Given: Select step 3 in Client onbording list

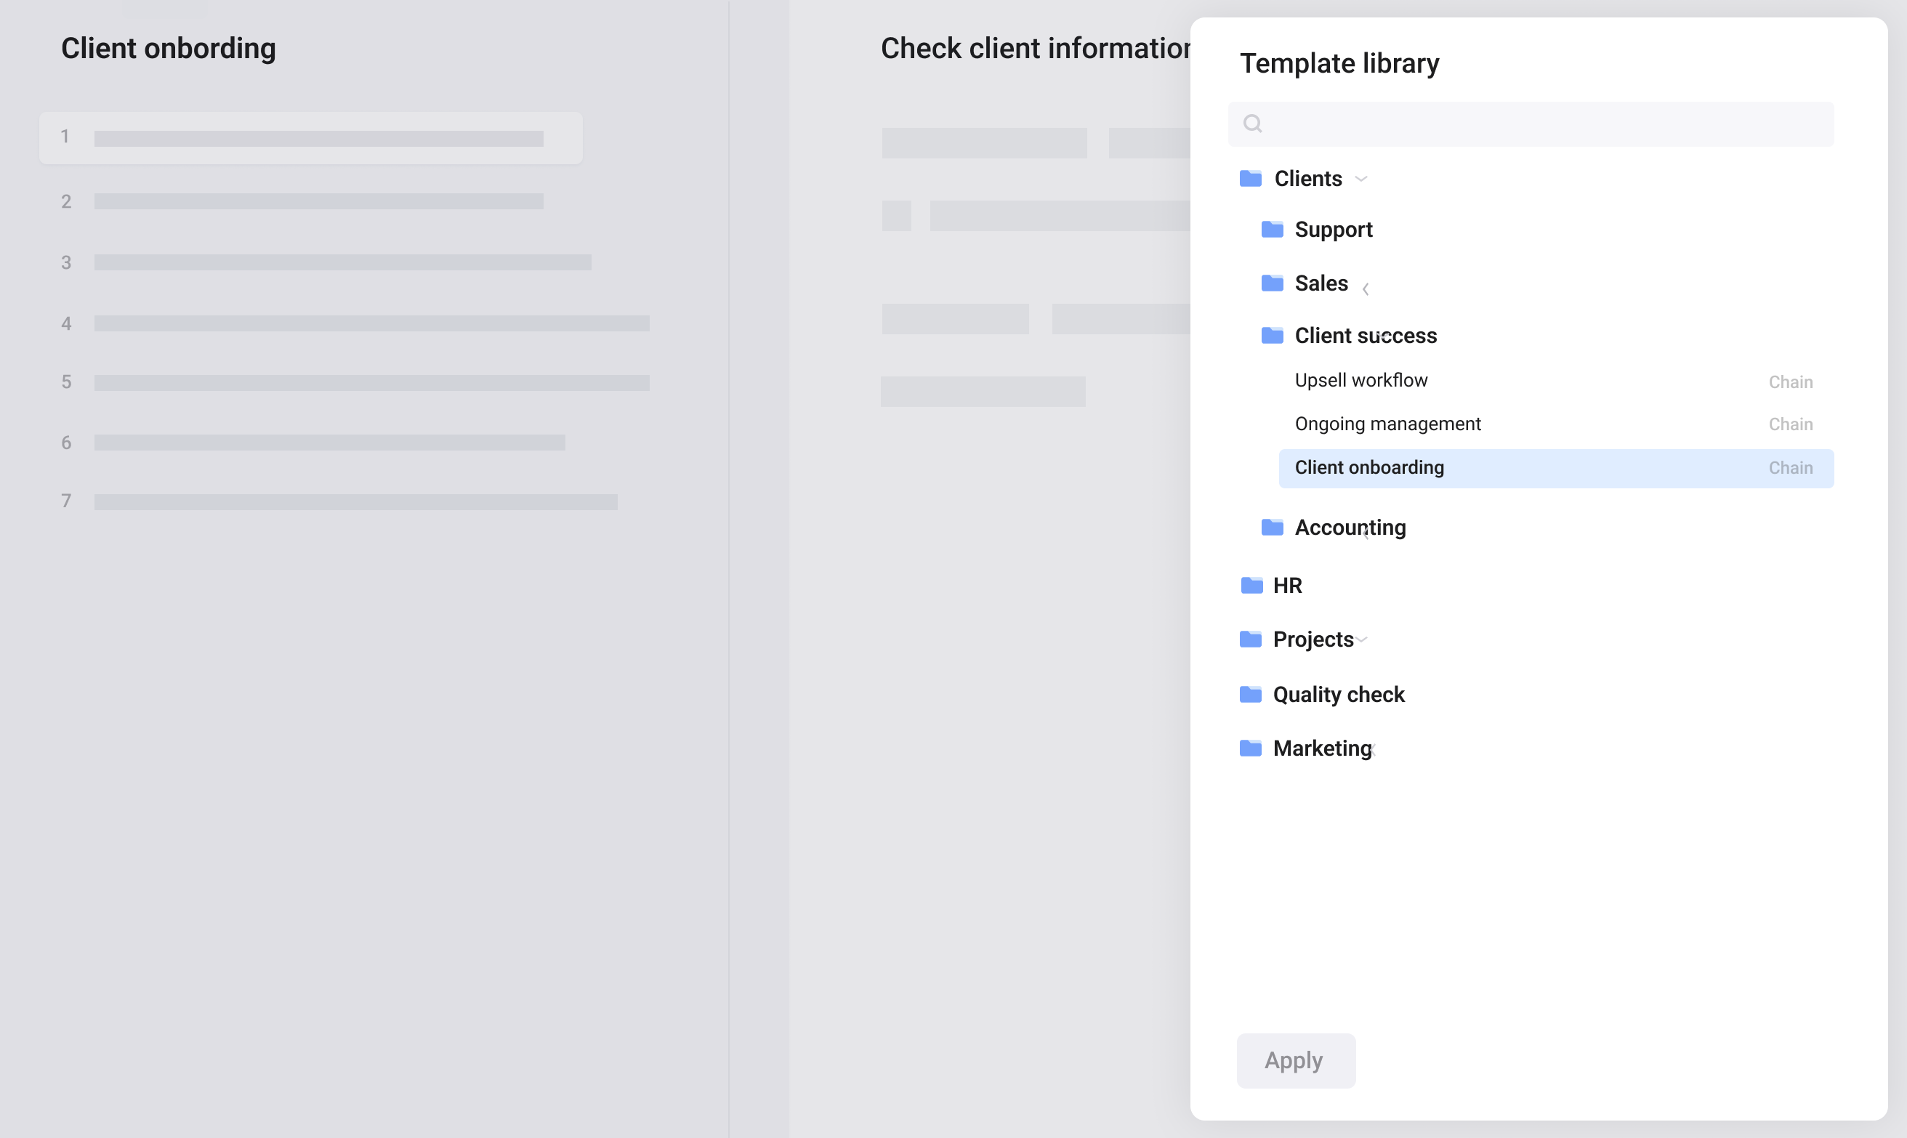Looking at the screenshot, I should point(326,262).
